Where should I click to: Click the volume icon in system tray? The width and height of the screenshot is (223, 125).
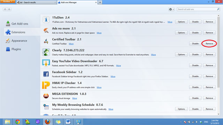tap(197, 122)
